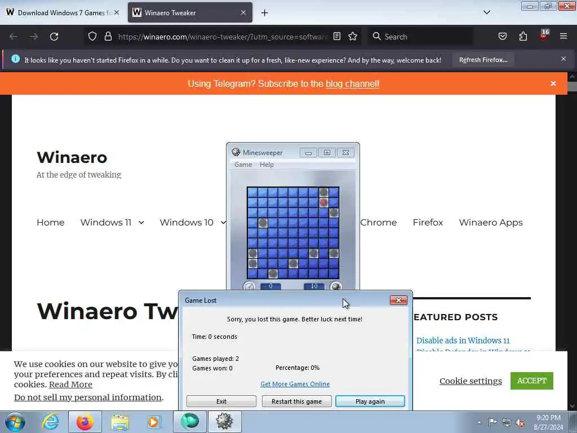This screenshot has height=433, width=577.
Task: Open the Pocket save icon
Action: pyautogui.click(x=502, y=36)
